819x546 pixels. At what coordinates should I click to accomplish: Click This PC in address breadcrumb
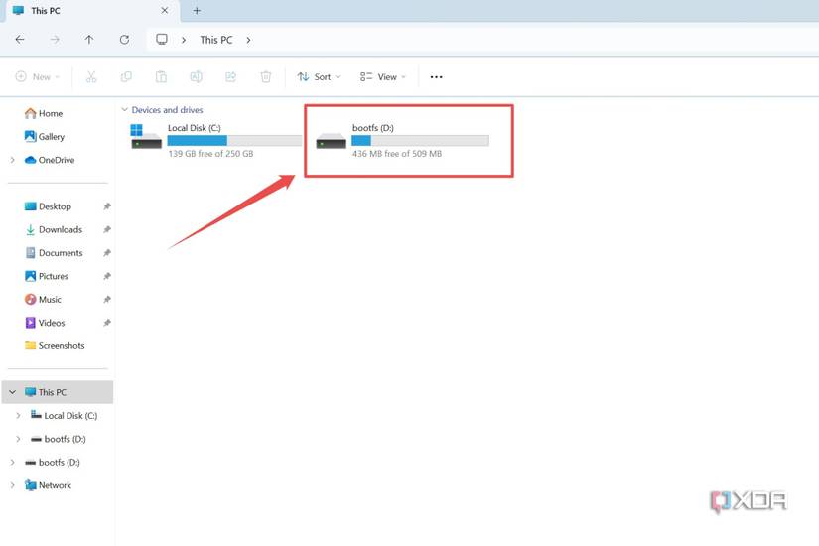(x=216, y=40)
